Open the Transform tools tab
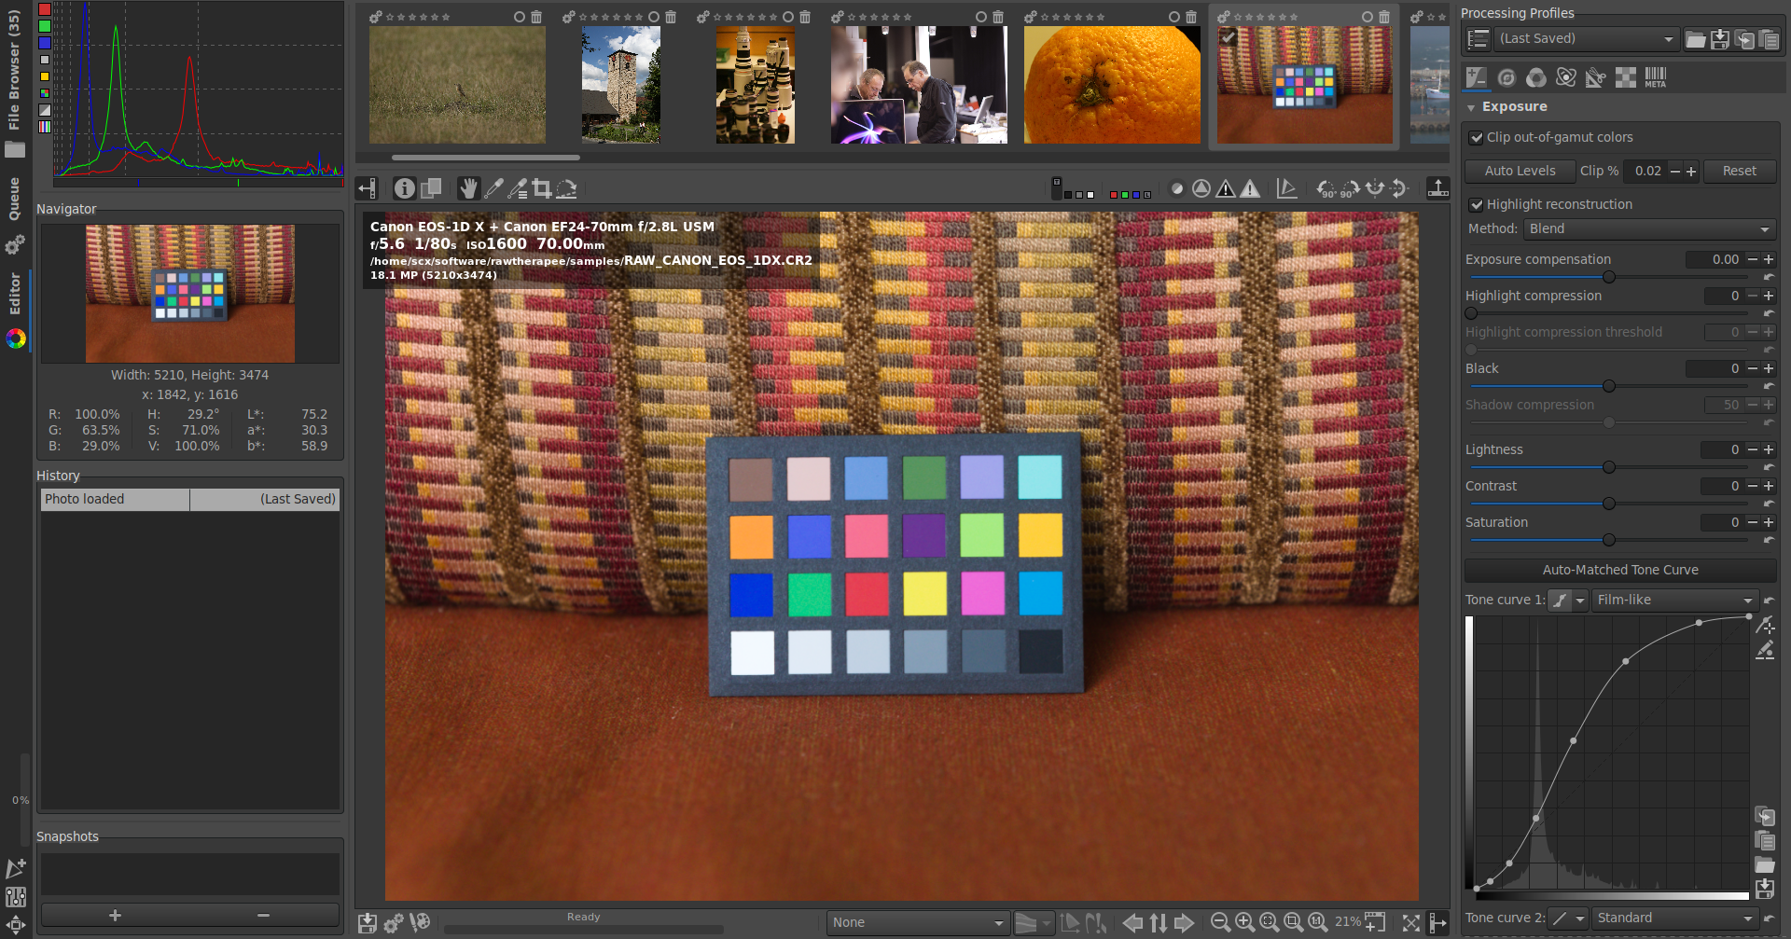 1596,78
